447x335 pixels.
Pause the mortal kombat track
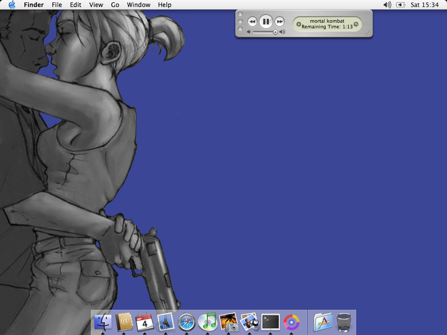click(266, 22)
